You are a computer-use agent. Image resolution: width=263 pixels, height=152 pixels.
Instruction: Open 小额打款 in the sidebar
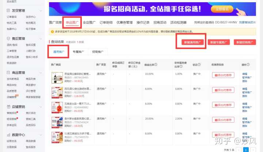(x=31, y=51)
